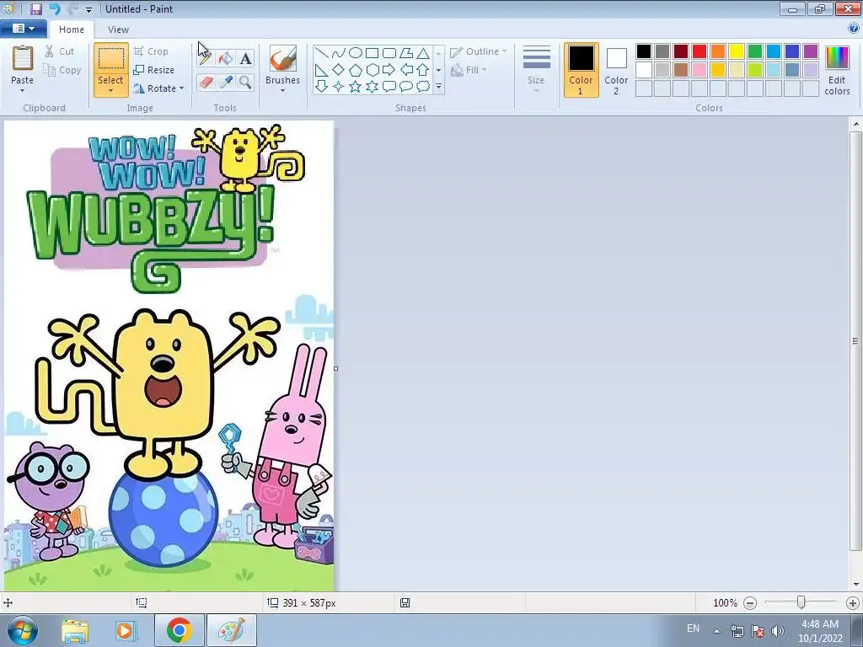This screenshot has height=647, width=863.
Task: Click the vertical scrollbar thumb
Action: [x=855, y=341]
